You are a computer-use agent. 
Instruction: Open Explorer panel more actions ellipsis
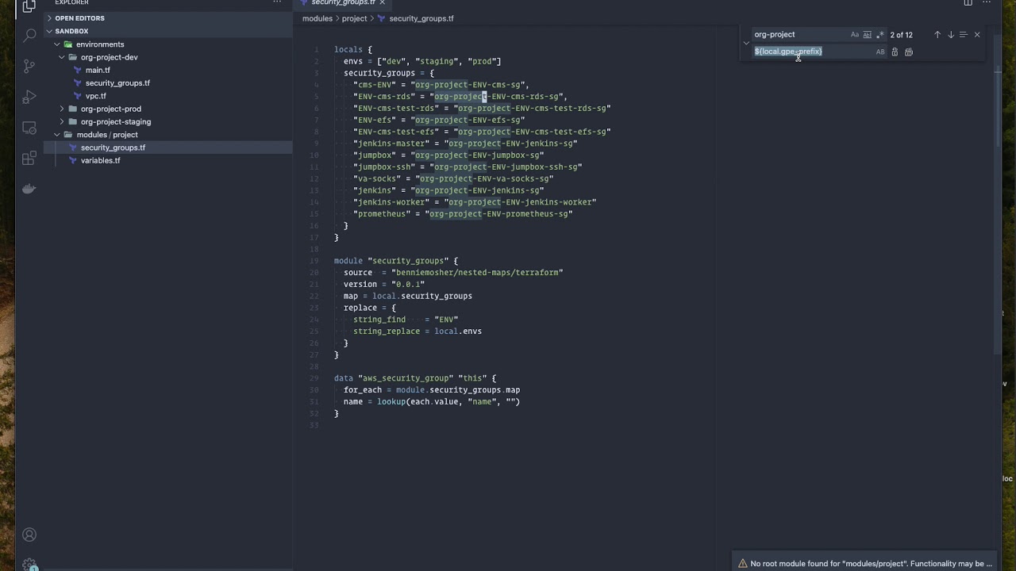[x=277, y=2]
